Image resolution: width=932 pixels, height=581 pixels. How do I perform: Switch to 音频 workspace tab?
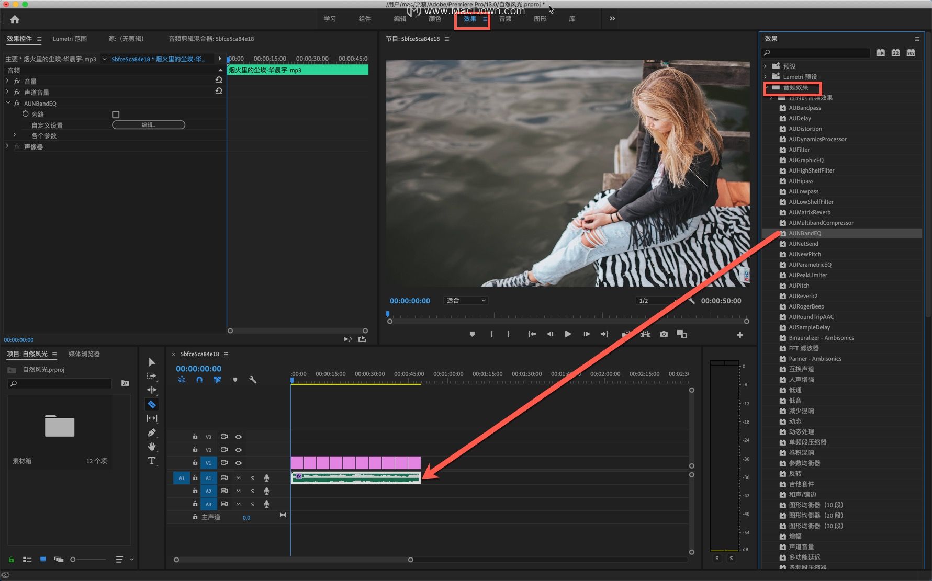coord(505,19)
